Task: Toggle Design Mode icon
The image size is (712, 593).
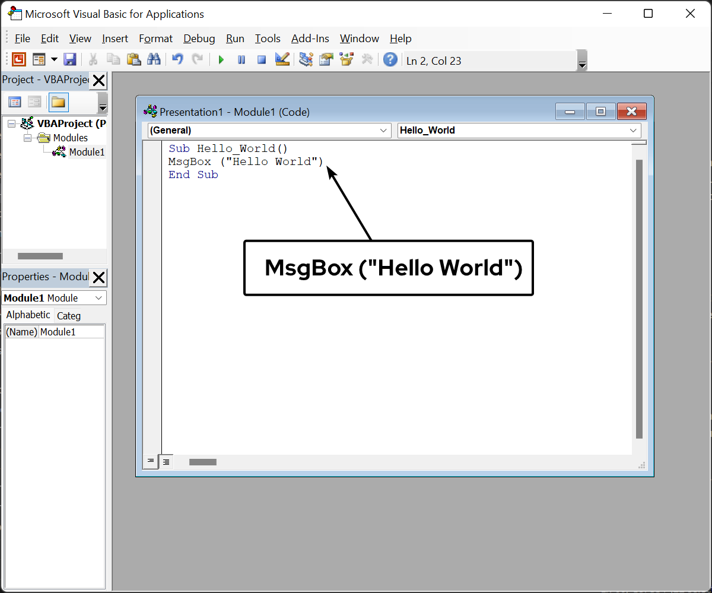Action: pyautogui.click(x=282, y=59)
